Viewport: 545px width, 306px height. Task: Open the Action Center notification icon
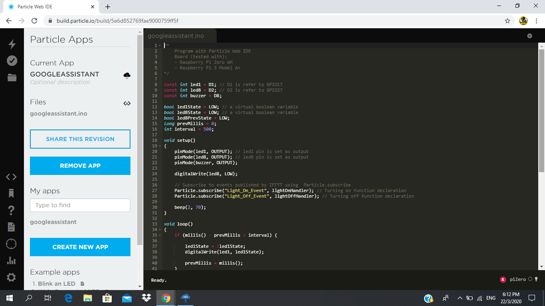tap(531, 298)
